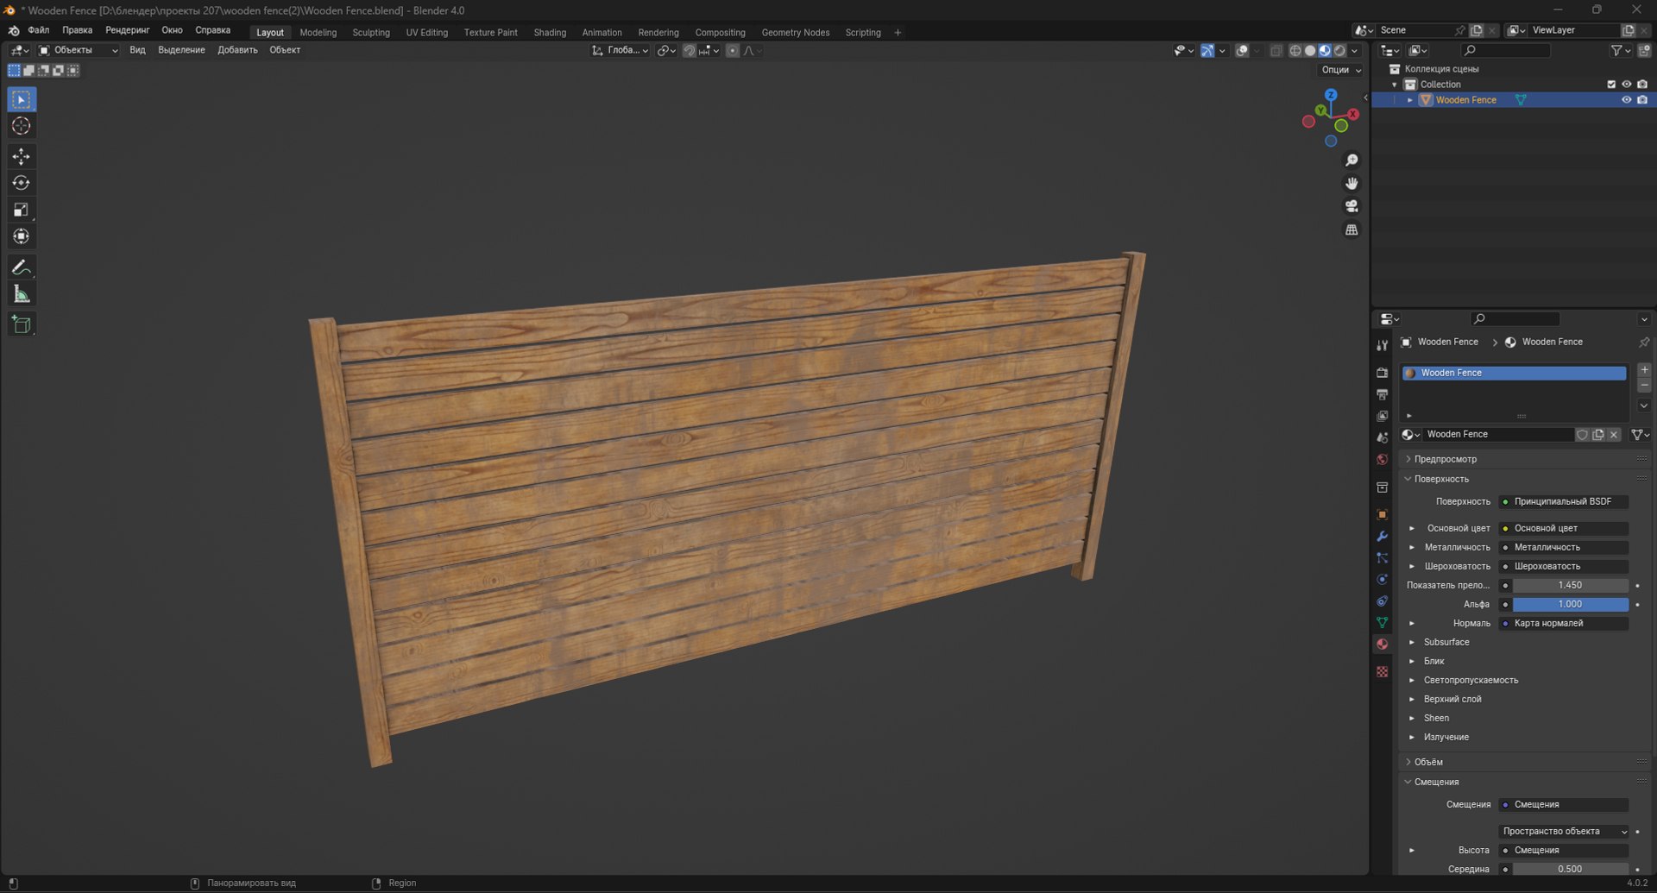
Task: Open the Объекты mode dropdown
Action: (78, 50)
